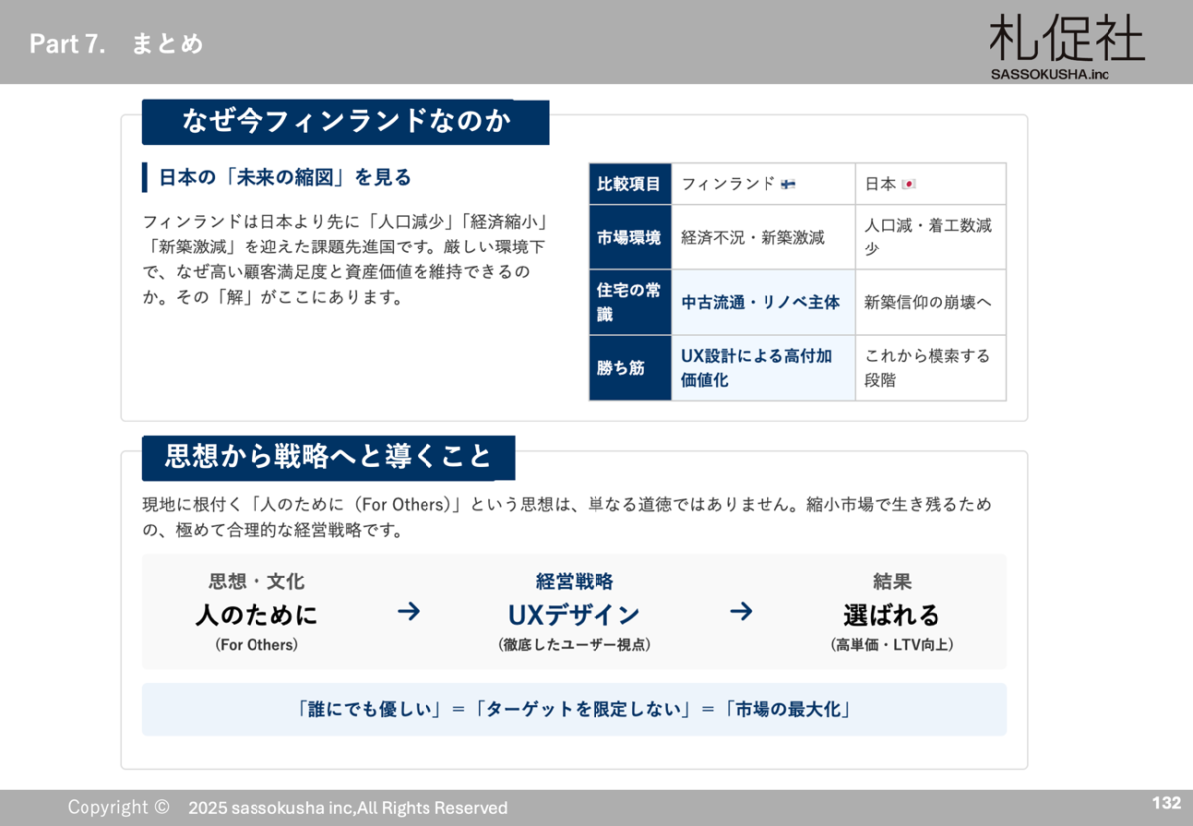The image size is (1193, 826).
Task: Select the なぜ今フィンランドなのか heading banner
Action: [x=345, y=122]
